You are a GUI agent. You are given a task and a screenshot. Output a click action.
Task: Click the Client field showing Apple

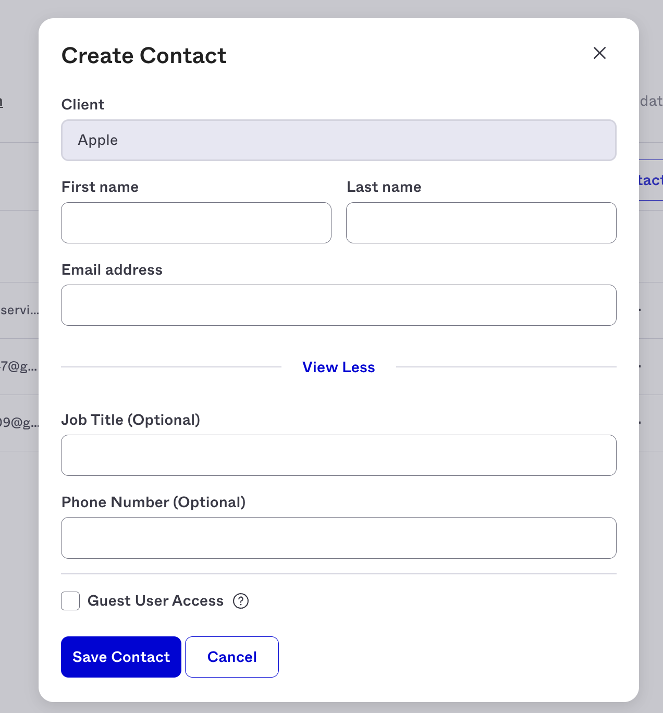339,140
